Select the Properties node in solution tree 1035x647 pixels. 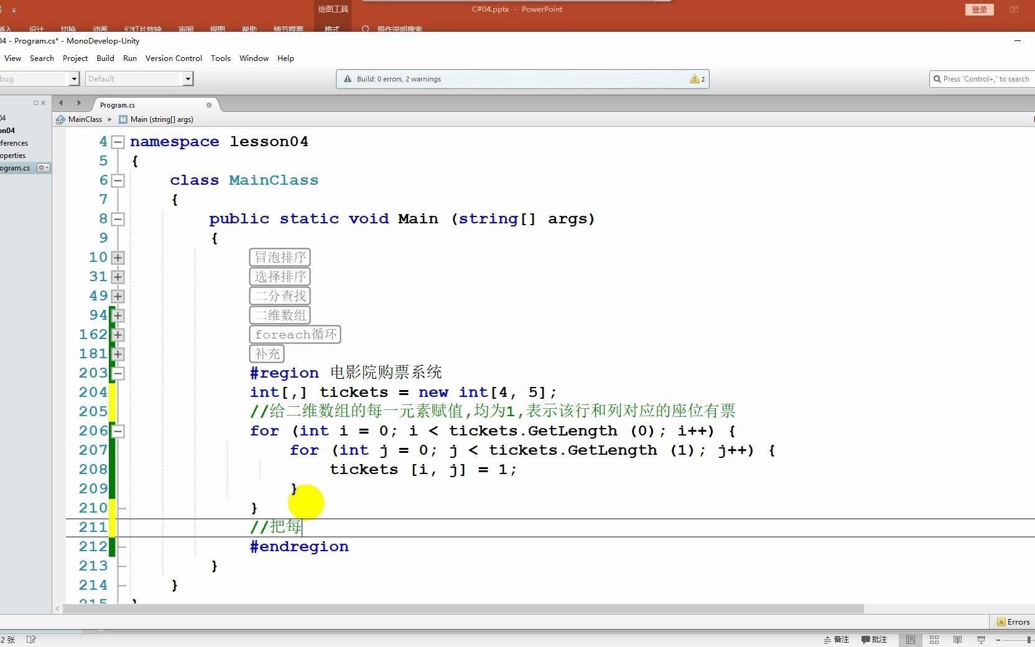[x=13, y=156]
